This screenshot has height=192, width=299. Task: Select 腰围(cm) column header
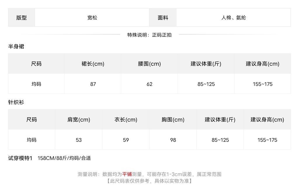point(149,64)
